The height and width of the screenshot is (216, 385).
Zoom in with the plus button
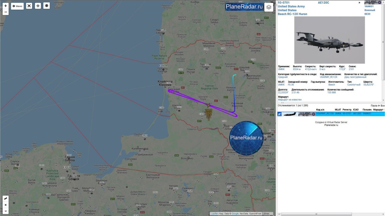click(5, 6)
